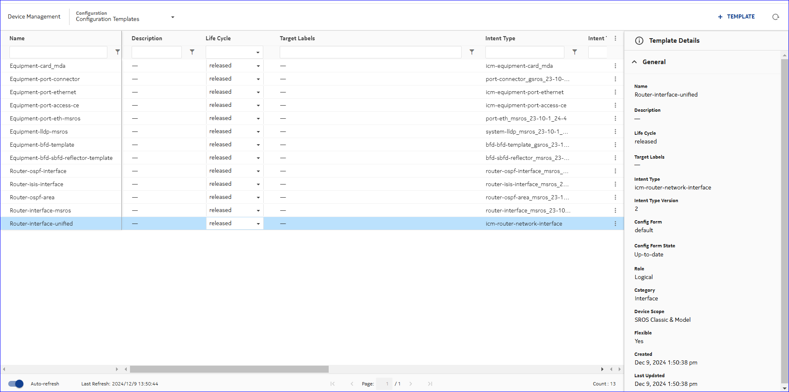This screenshot has height=392, width=789.
Task: Click the horizontal scrollbar of the table
Action: coord(229,369)
